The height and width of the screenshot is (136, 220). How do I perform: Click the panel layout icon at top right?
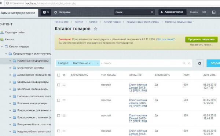pos(214,12)
